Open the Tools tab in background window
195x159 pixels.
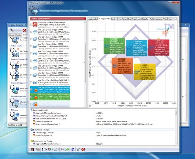tap(19, 35)
